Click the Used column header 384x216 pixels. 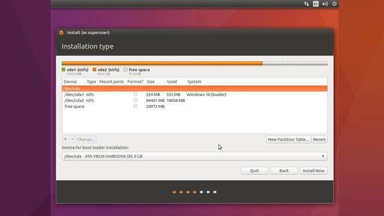(x=172, y=82)
